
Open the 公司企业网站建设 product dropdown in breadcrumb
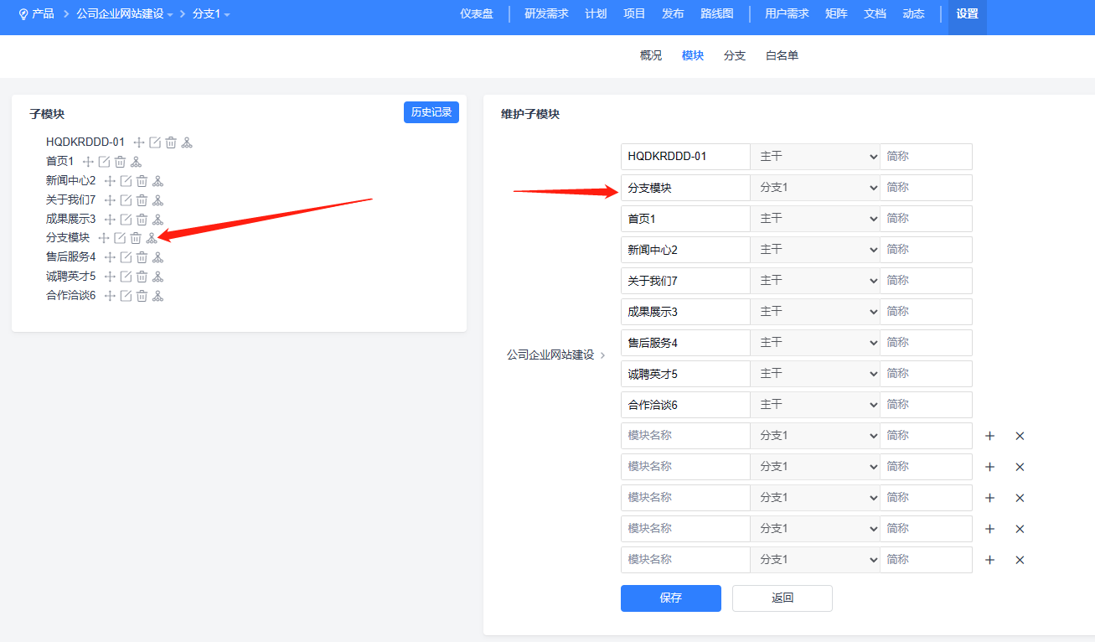[x=125, y=14]
